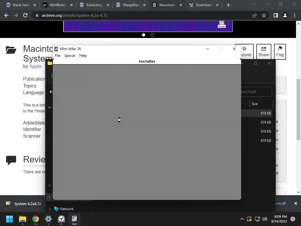Open the File menu in Mini vMac
This screenshot has width=301, height=226.
point(58,56)
